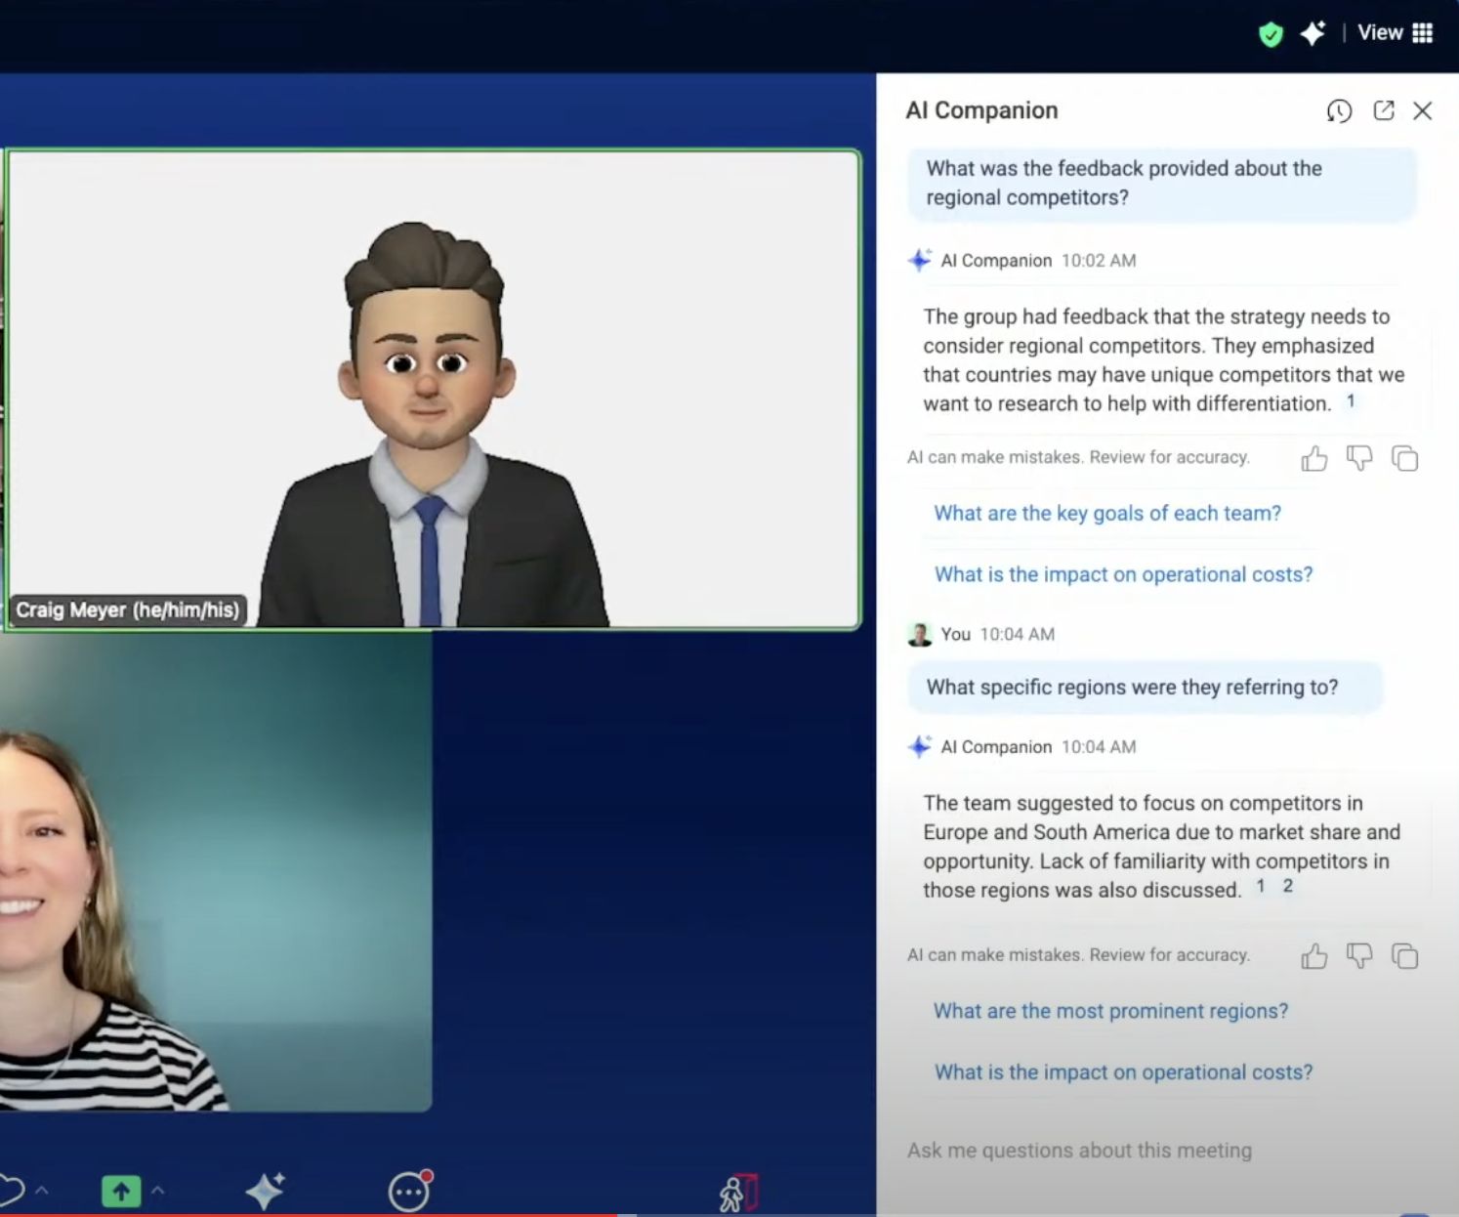Ask 'What are the key goals of each team?'

1107,514
